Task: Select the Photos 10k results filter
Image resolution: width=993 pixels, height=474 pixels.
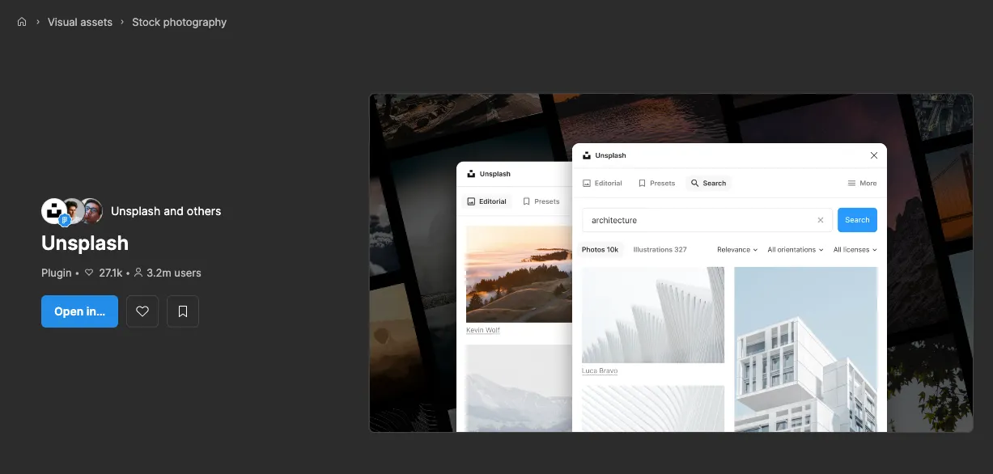Action: (x=600, y=250)
